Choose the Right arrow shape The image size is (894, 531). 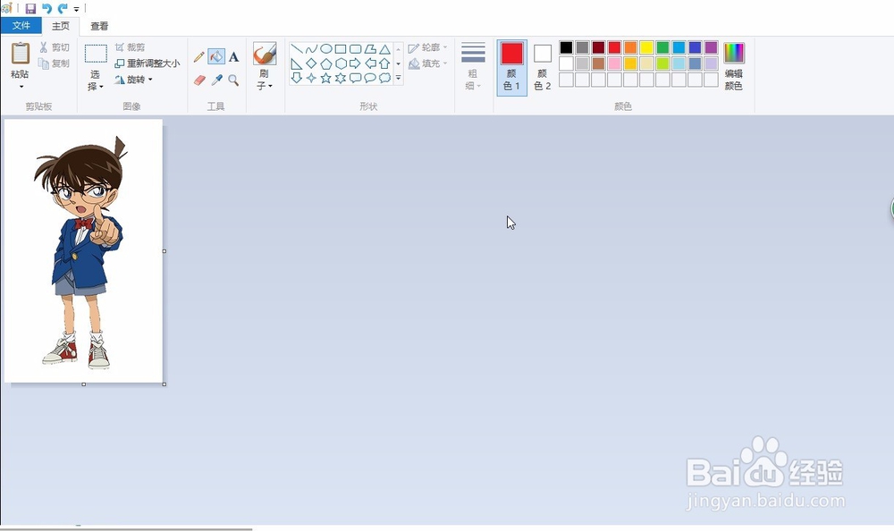[x=356, y=63]
